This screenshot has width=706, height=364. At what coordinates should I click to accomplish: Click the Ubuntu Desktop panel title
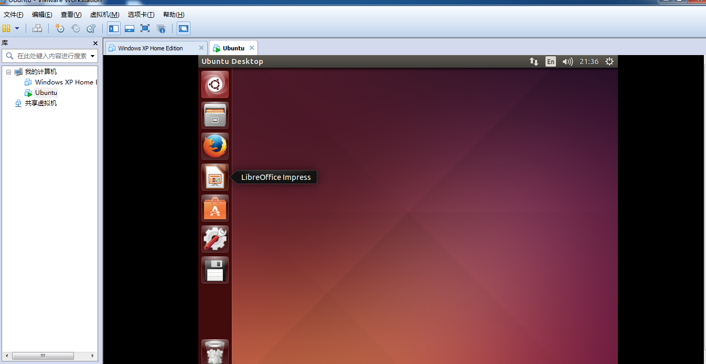click(x=232, y=61)
